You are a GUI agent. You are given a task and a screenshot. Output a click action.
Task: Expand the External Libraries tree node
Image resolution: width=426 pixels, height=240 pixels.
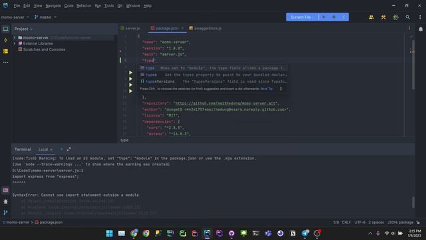click(15, 43)
